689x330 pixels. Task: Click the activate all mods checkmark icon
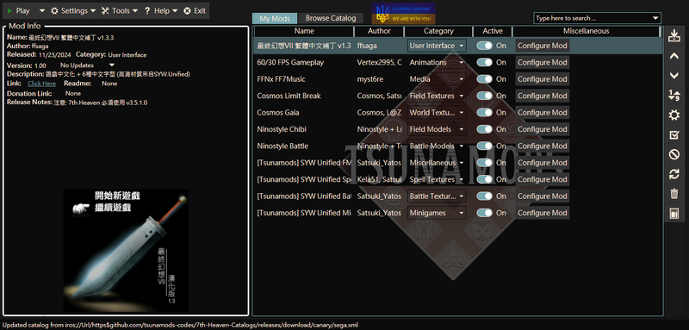pyautogui.click(x=673, y=135)
